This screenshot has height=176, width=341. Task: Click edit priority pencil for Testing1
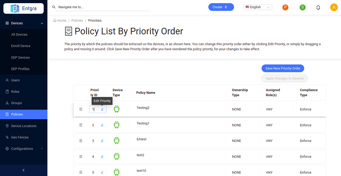click(x=102, y=125)
